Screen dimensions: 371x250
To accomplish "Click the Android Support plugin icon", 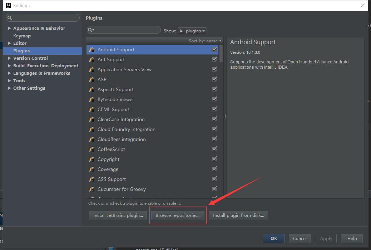I will click(x=91, y=50).
